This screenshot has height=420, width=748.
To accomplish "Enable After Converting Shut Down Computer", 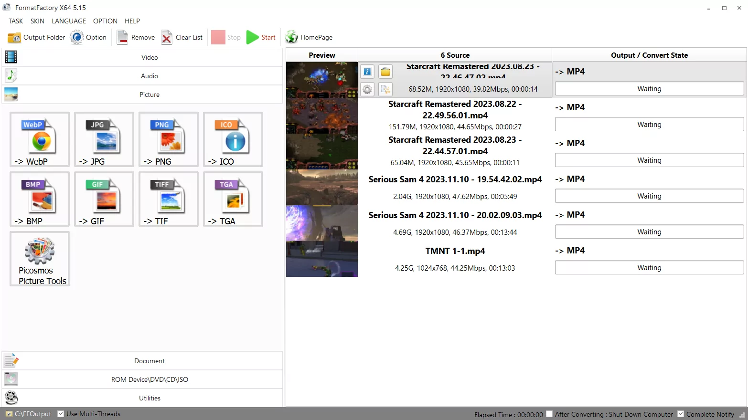I will coord(549,414).
